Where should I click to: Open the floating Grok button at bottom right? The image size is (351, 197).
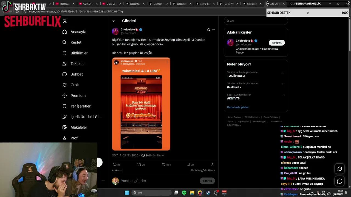point(339,169)
